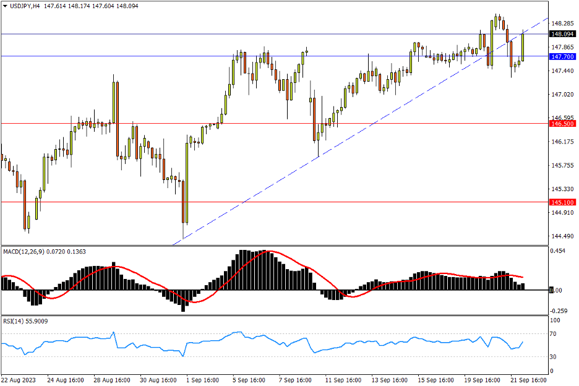Click the red 145.100 price level tag
This screenshot has width=579, height=386.
(563, 202)
